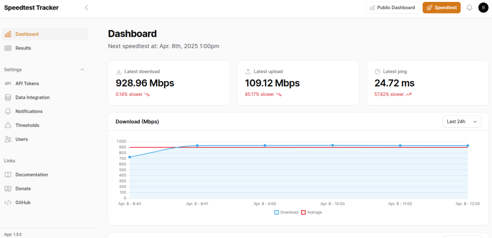Image resolution: width=492 pixels, height=238 pixels.
Task: Open Thresholds settings
Action: pos(45,125)
